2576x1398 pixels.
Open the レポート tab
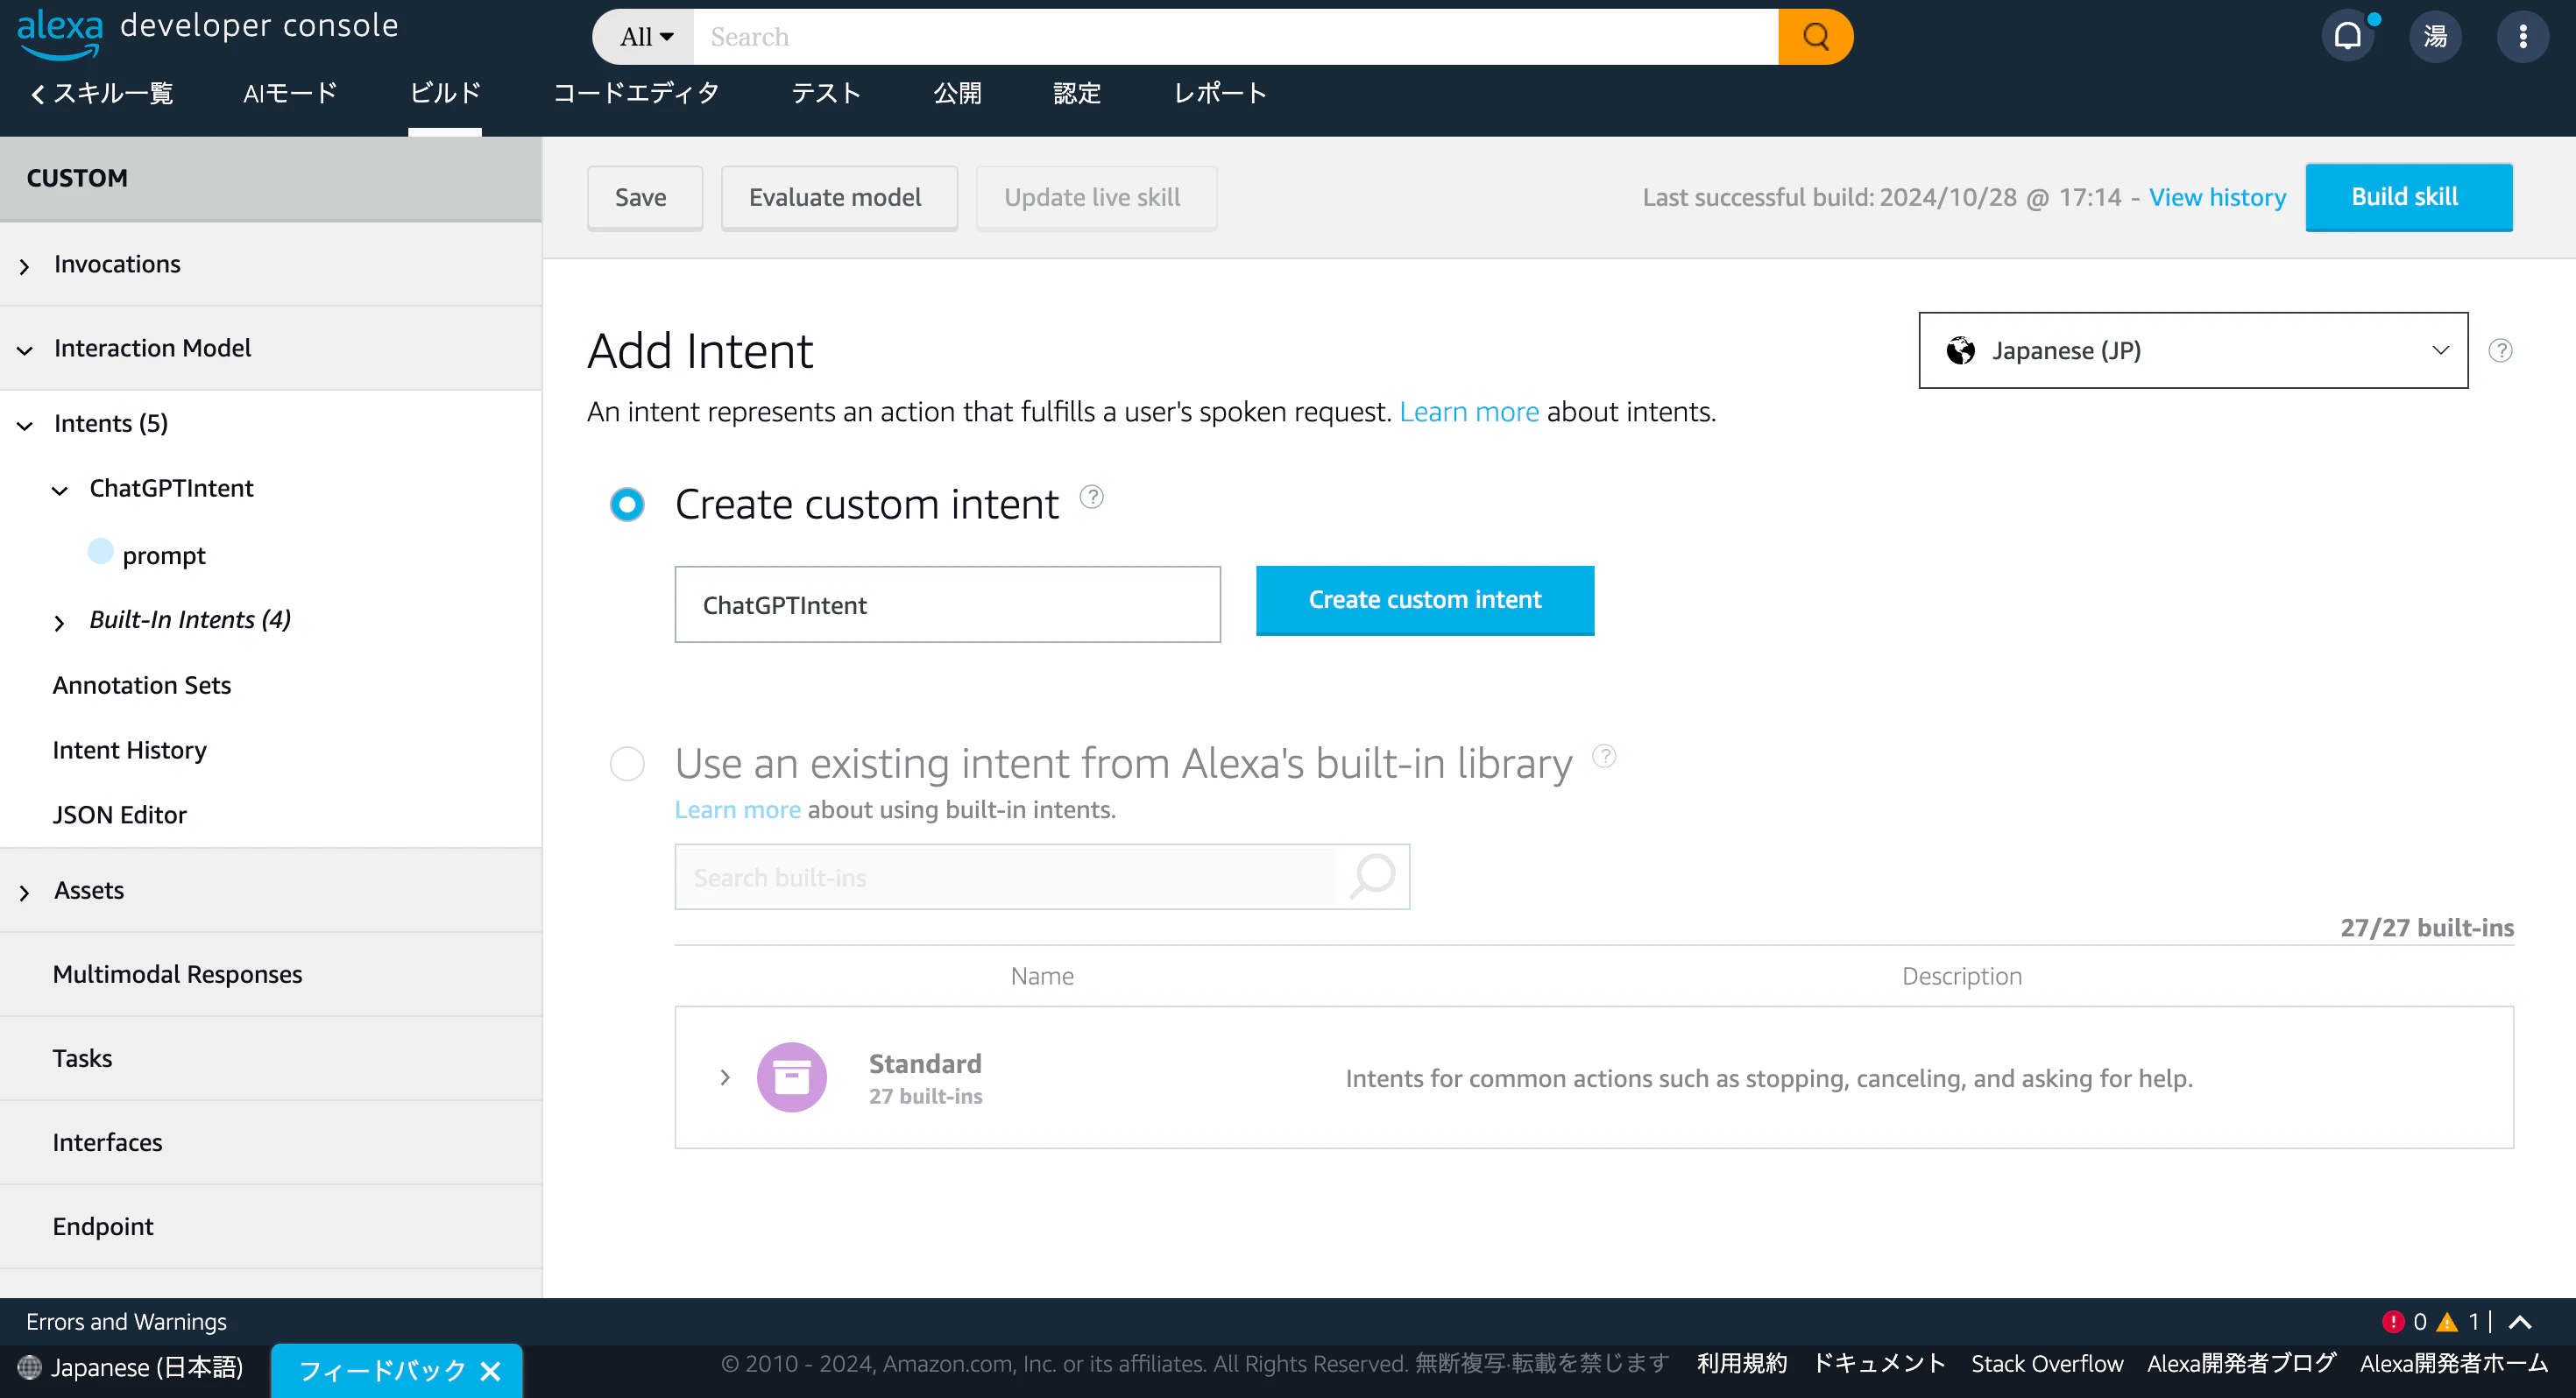tap(1220, 93)
